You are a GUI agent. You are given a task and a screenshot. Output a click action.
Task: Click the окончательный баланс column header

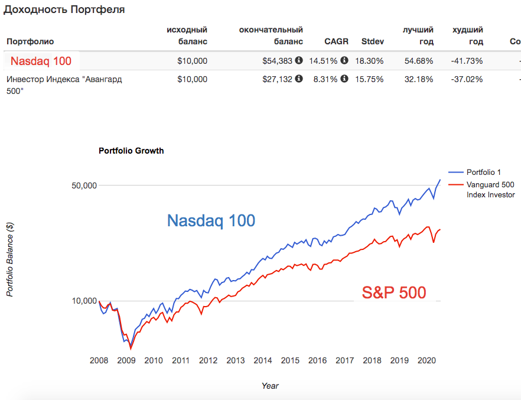(271, 35)
